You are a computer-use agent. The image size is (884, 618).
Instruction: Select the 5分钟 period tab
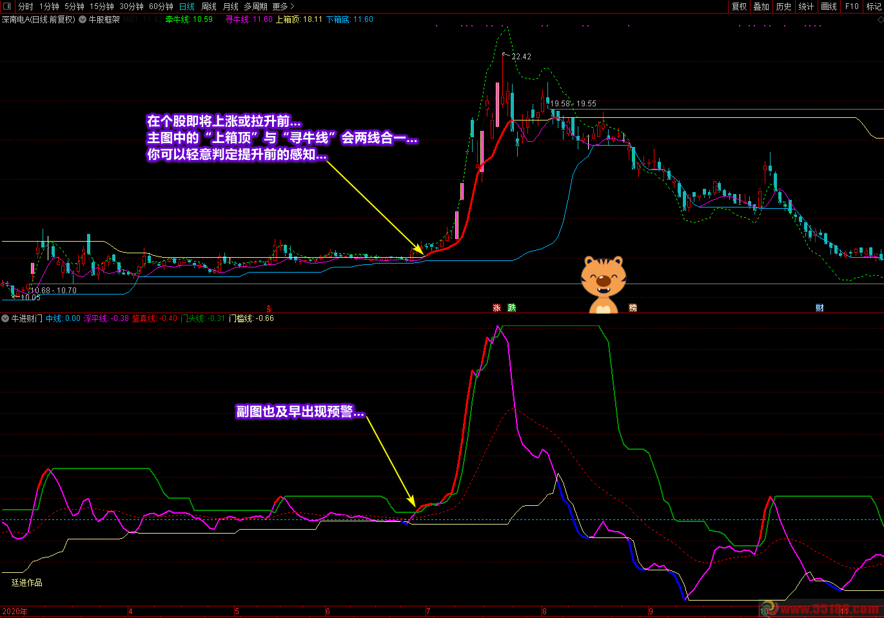tap(74, 6)
